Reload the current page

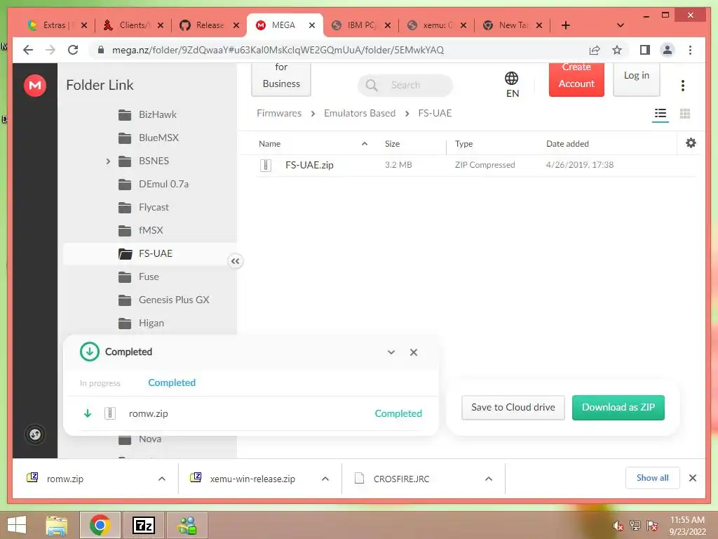click(x=73, y=50)
